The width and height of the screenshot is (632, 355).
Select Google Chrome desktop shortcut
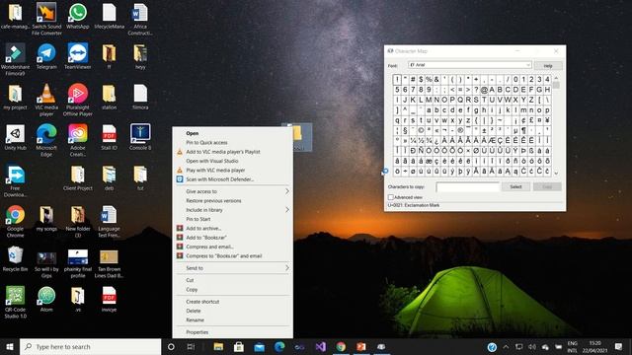coord(16,221)
